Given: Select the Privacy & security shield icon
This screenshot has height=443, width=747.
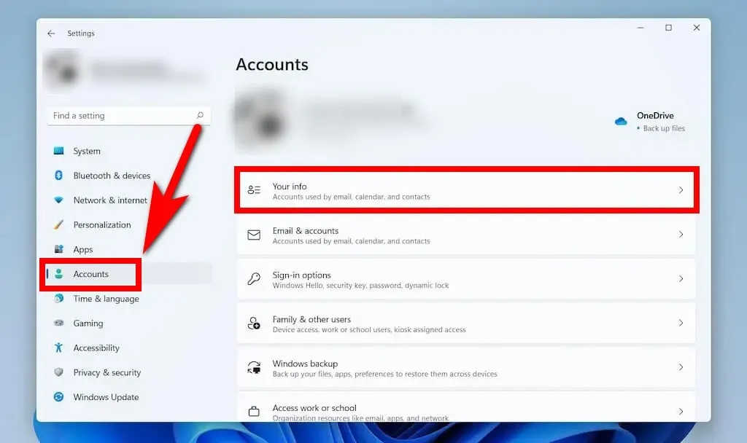Looking at the screenshot, I should coord(59,372).
